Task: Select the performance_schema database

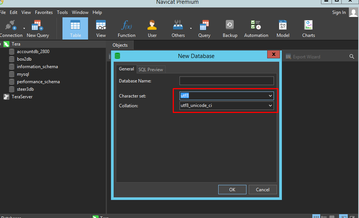Action: [x=38, y=82]
